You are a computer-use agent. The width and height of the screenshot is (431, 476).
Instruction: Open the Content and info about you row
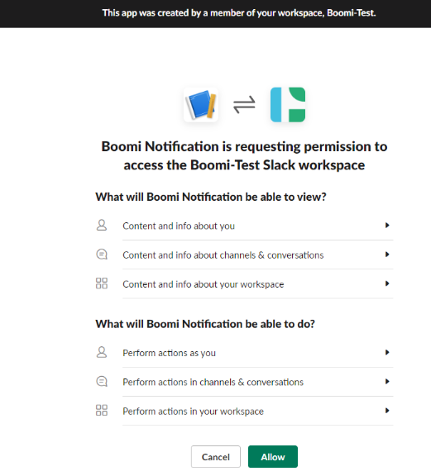pyautogui.click(x=244, y=226)
